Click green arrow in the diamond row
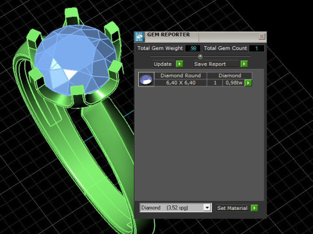 tap(248, 83)
